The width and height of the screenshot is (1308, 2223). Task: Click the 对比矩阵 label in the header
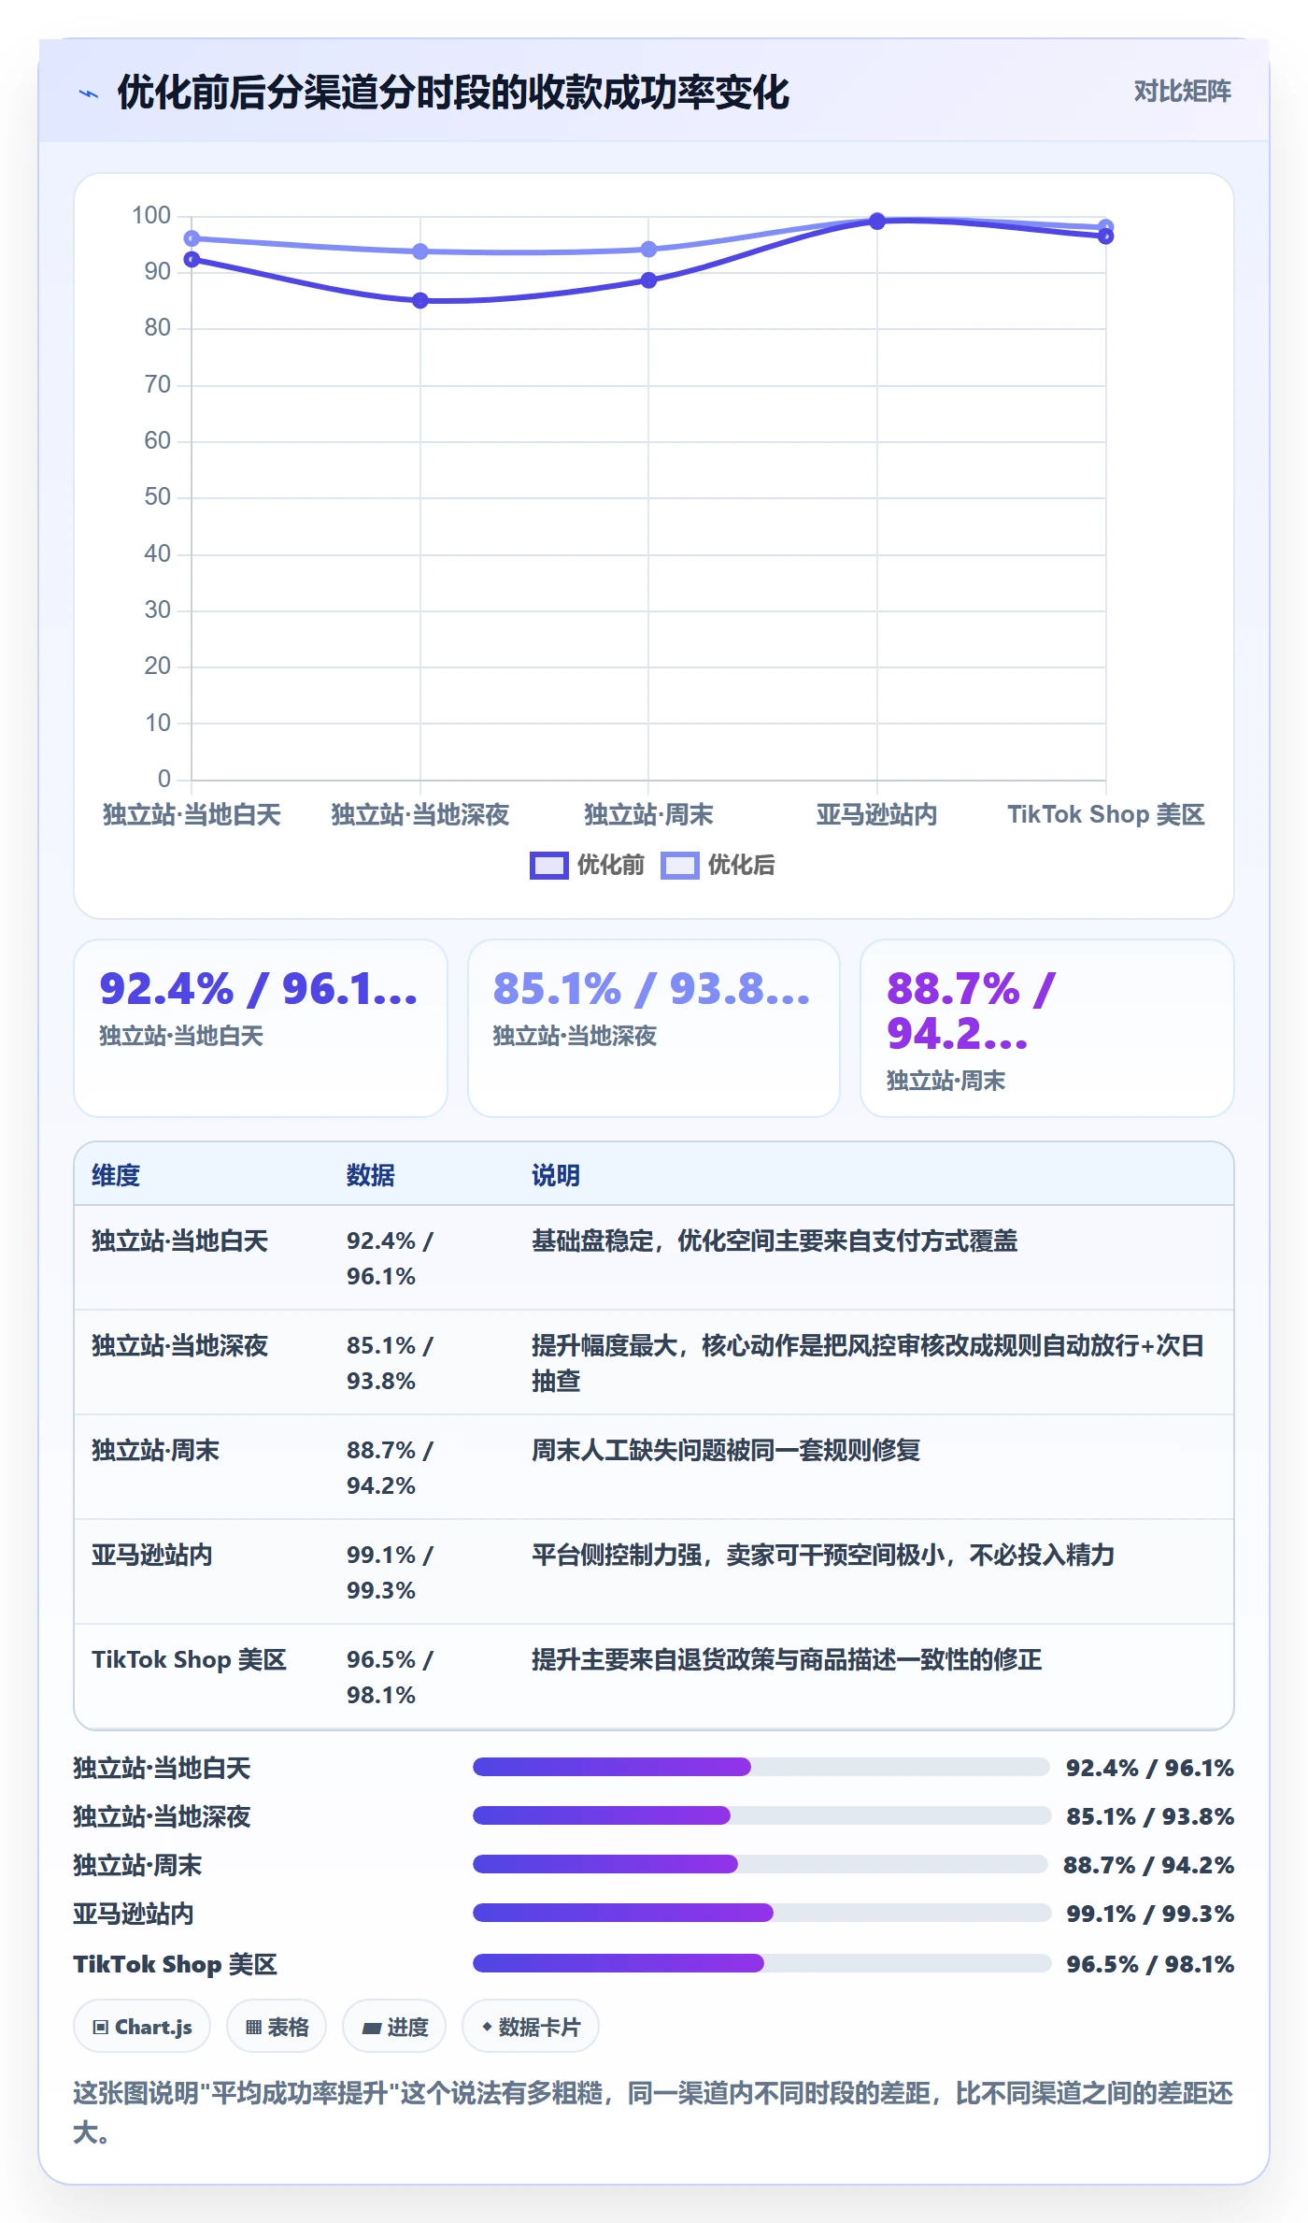[x=1182, y=91]
